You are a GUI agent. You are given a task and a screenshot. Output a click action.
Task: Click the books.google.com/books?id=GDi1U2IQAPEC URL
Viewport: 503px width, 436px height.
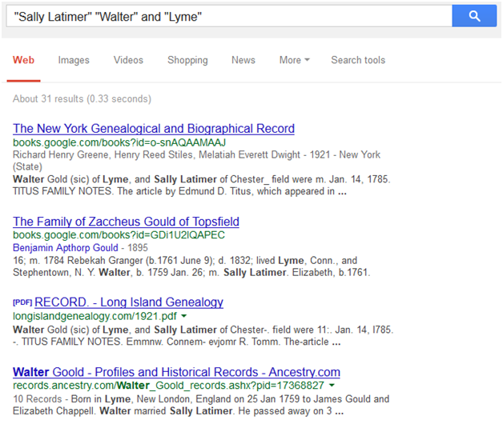(119, 235)
